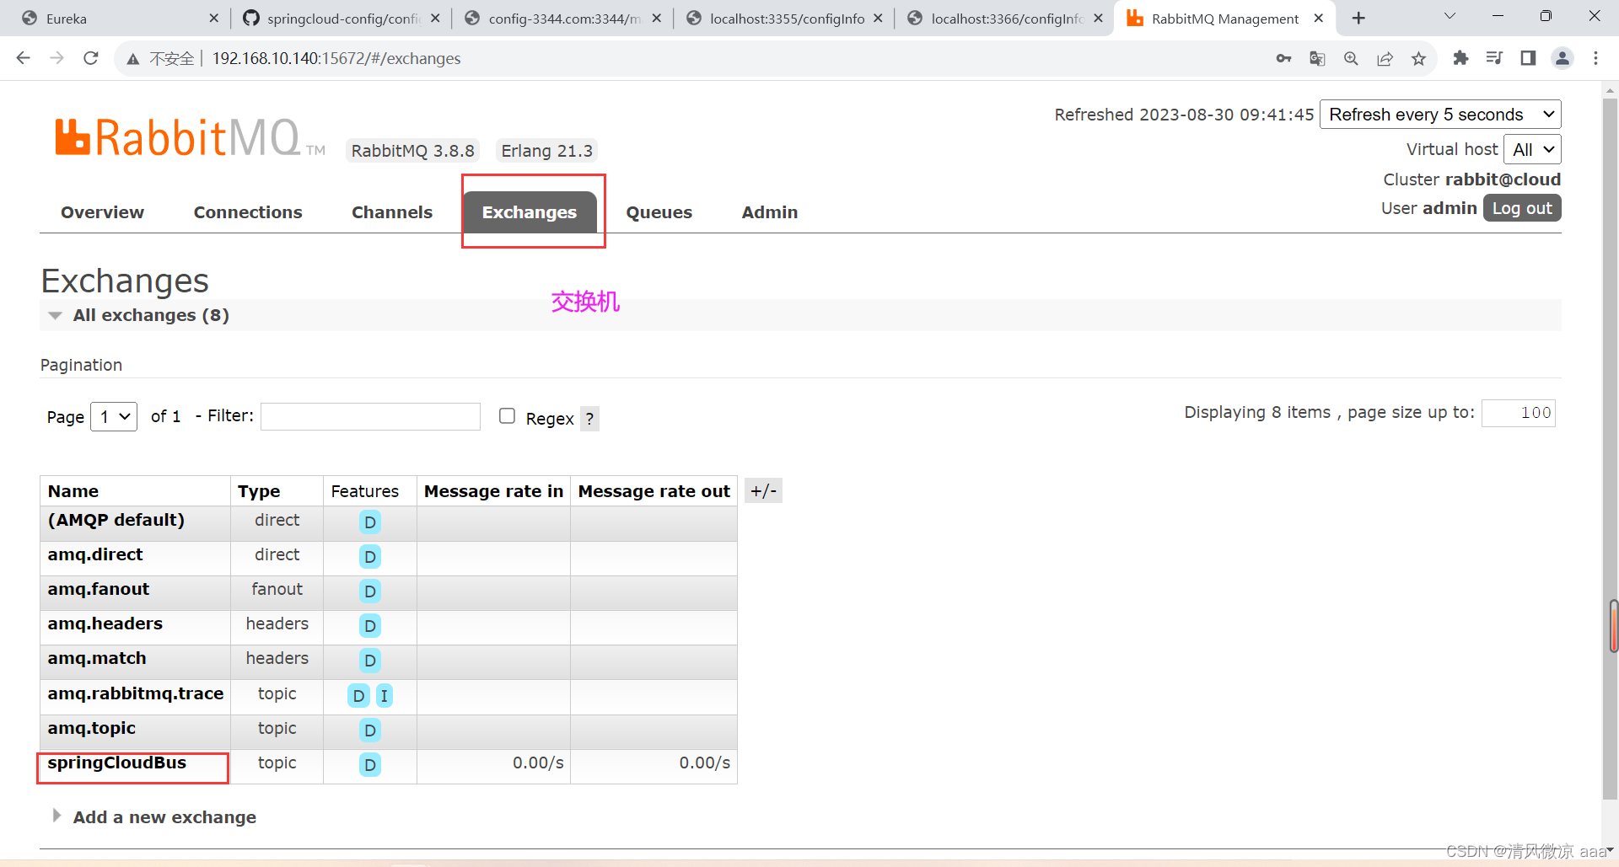
Task: Open the Page number dropdown
Action: [114, 416]
